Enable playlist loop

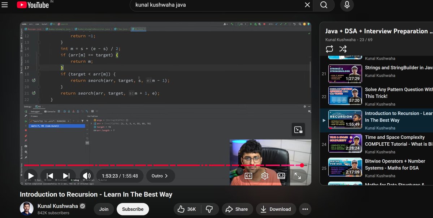[329, 49]
